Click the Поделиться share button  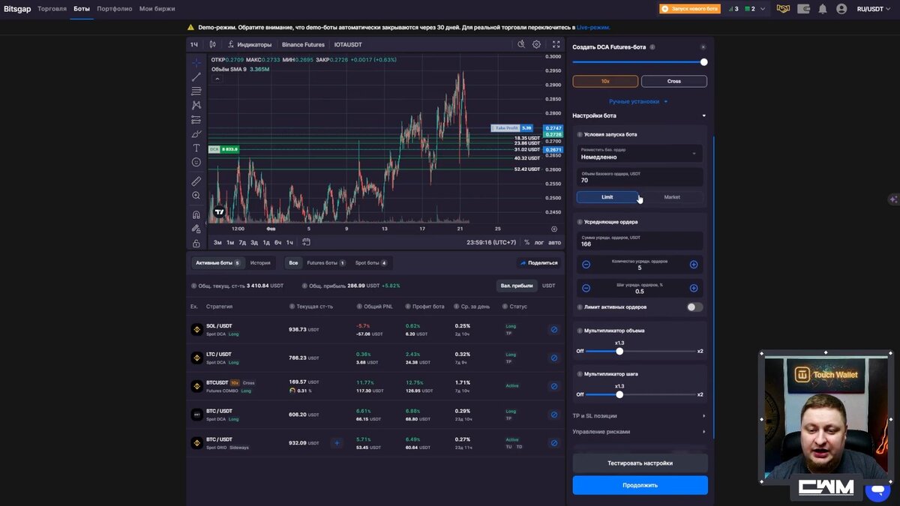(x=538, y=263)
